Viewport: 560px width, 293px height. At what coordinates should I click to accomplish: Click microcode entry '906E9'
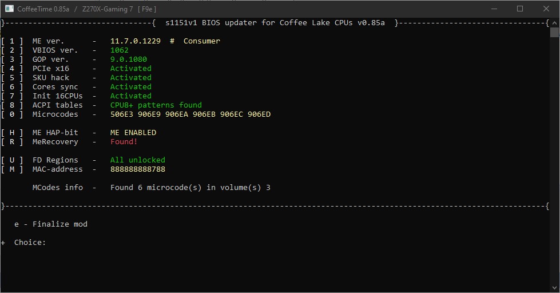(x=149, y=114)
